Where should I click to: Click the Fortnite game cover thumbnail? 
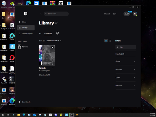pos(47,55)
